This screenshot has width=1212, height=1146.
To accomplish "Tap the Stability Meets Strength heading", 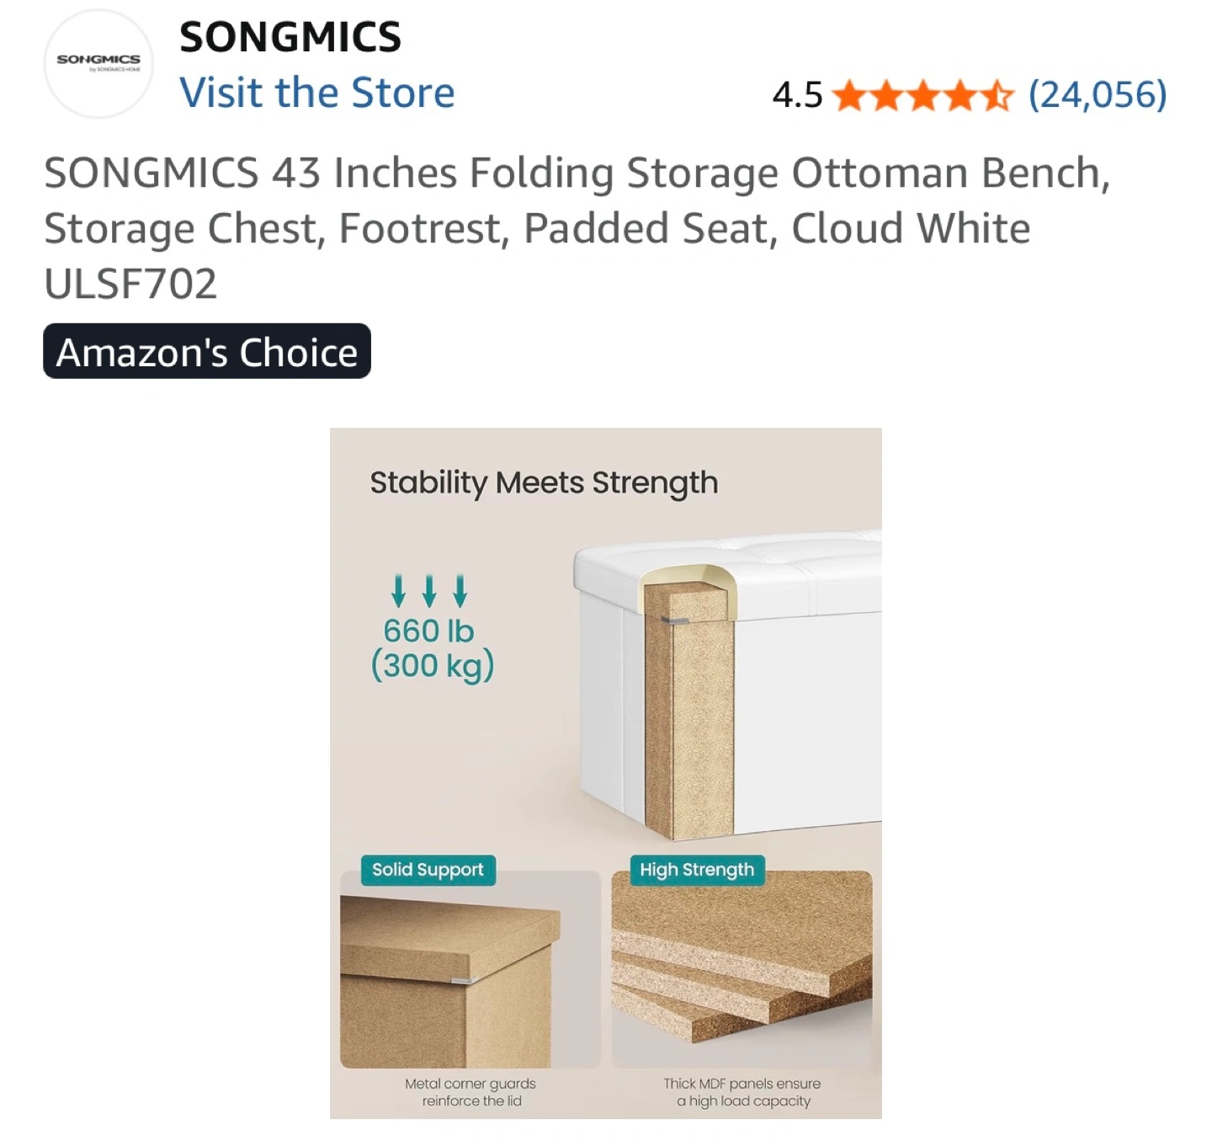I will click(544, 483).
